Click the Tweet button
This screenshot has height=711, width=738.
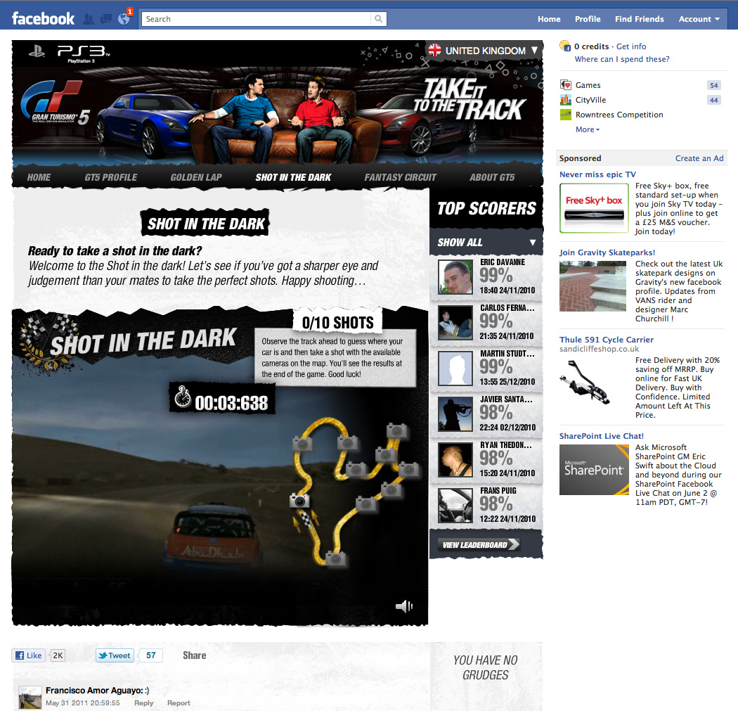tap(115, 655)
